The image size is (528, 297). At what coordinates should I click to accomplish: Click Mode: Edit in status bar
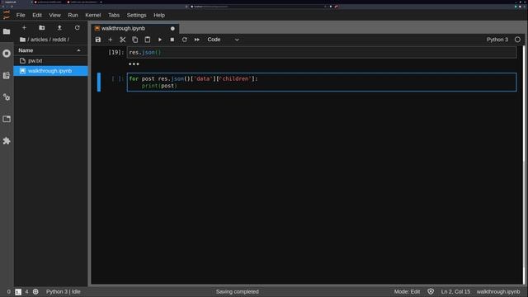click(x=407, y=291)
